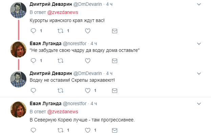Send "Курорты иранского края" tweet via direct message

(115, 31)
